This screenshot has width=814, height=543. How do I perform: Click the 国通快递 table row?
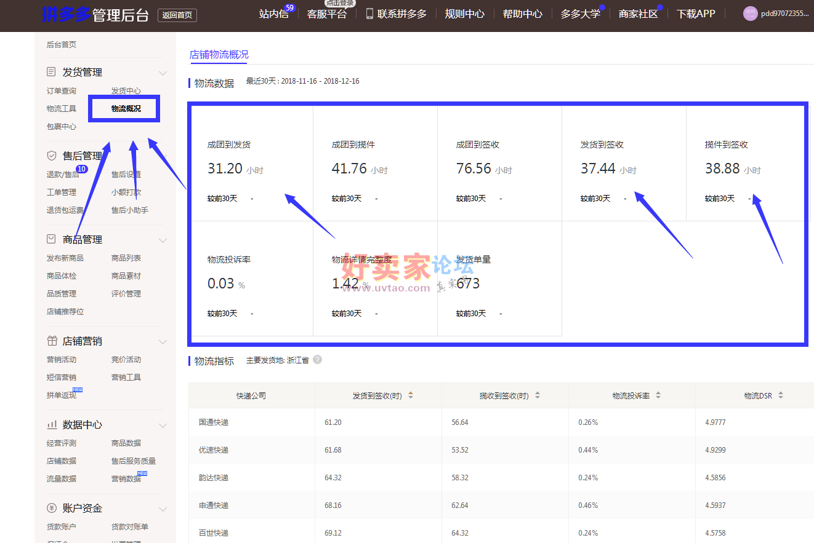click(x=214, y=422)
